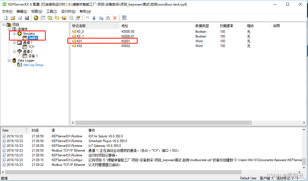This screenshot has height=181, width=308.
Task: Click the 事件 log column header
Action: (x=194, y=130)
